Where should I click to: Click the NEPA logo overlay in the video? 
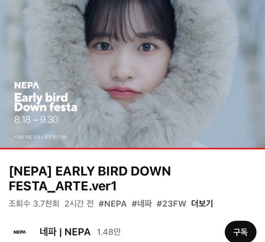click(x=26, y=85)
